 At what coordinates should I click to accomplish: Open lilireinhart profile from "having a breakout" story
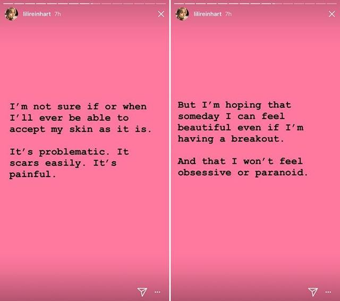coord(208,14)
